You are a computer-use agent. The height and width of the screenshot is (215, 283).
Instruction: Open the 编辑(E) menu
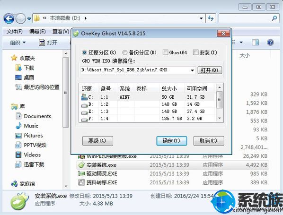click(x=37, y=32)
